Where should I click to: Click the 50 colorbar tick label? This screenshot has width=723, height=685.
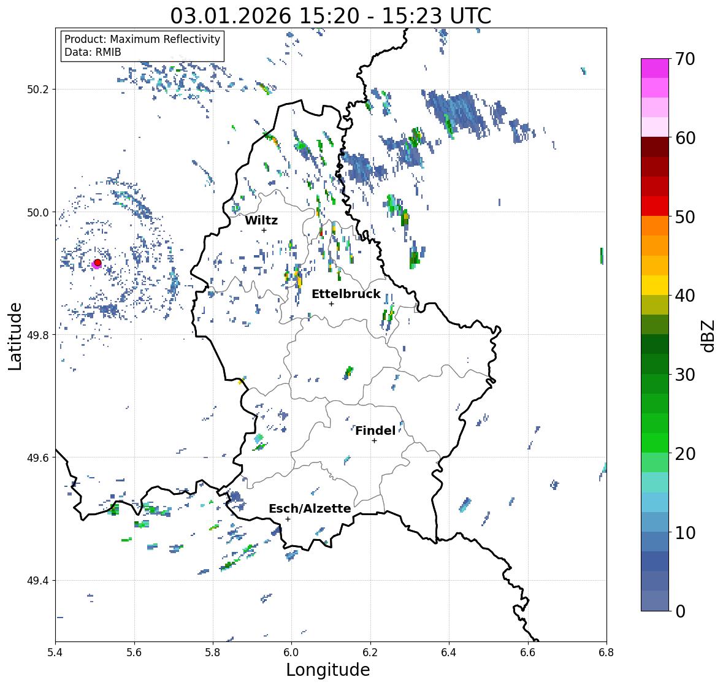685,216
